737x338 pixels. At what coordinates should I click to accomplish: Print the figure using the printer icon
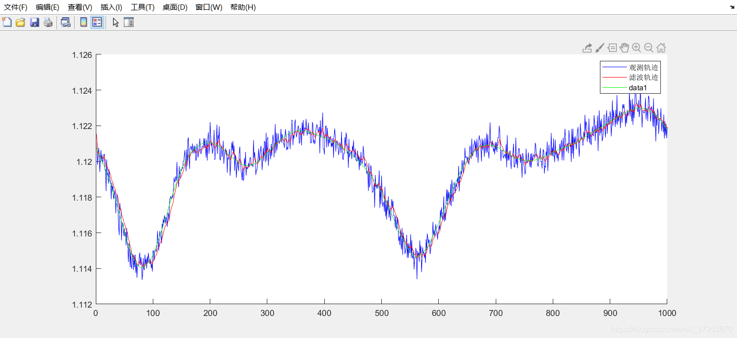tap(48, 22)
